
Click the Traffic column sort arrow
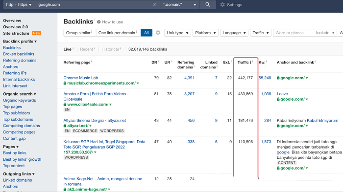click(x=250, y=63)
